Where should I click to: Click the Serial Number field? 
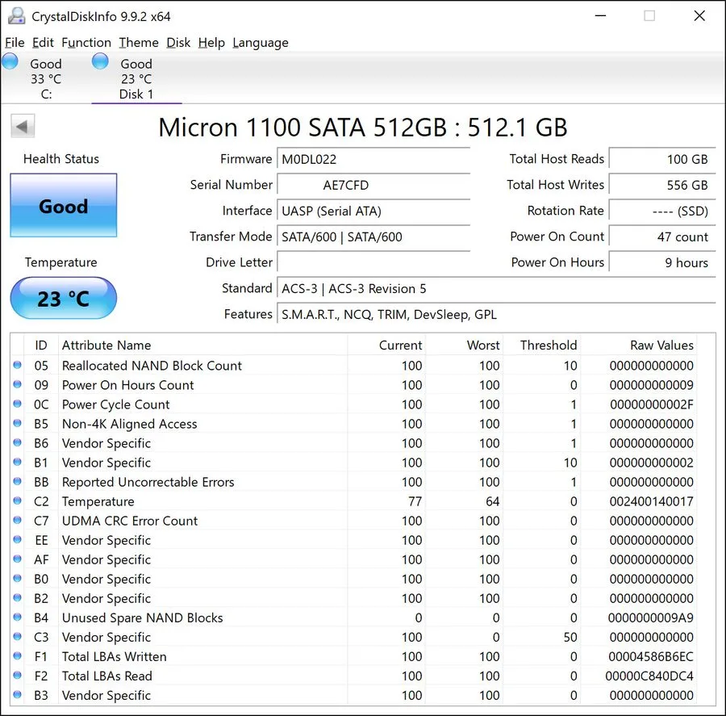pos(373,185)
